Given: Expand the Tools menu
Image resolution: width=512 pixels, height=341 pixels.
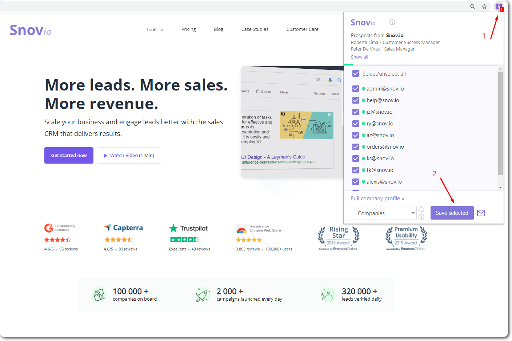Looking at the screenshot, I should coord(155,30).
